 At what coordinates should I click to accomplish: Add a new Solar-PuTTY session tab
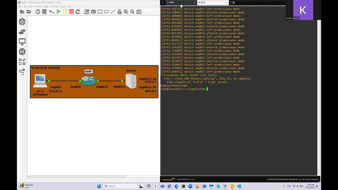click(233, 3)
